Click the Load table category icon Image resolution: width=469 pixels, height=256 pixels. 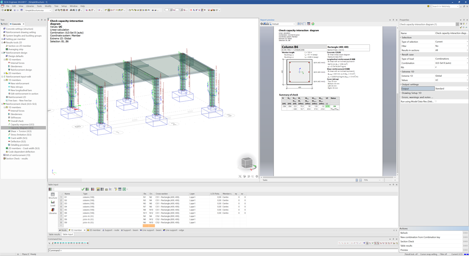[x=53, y=203]
